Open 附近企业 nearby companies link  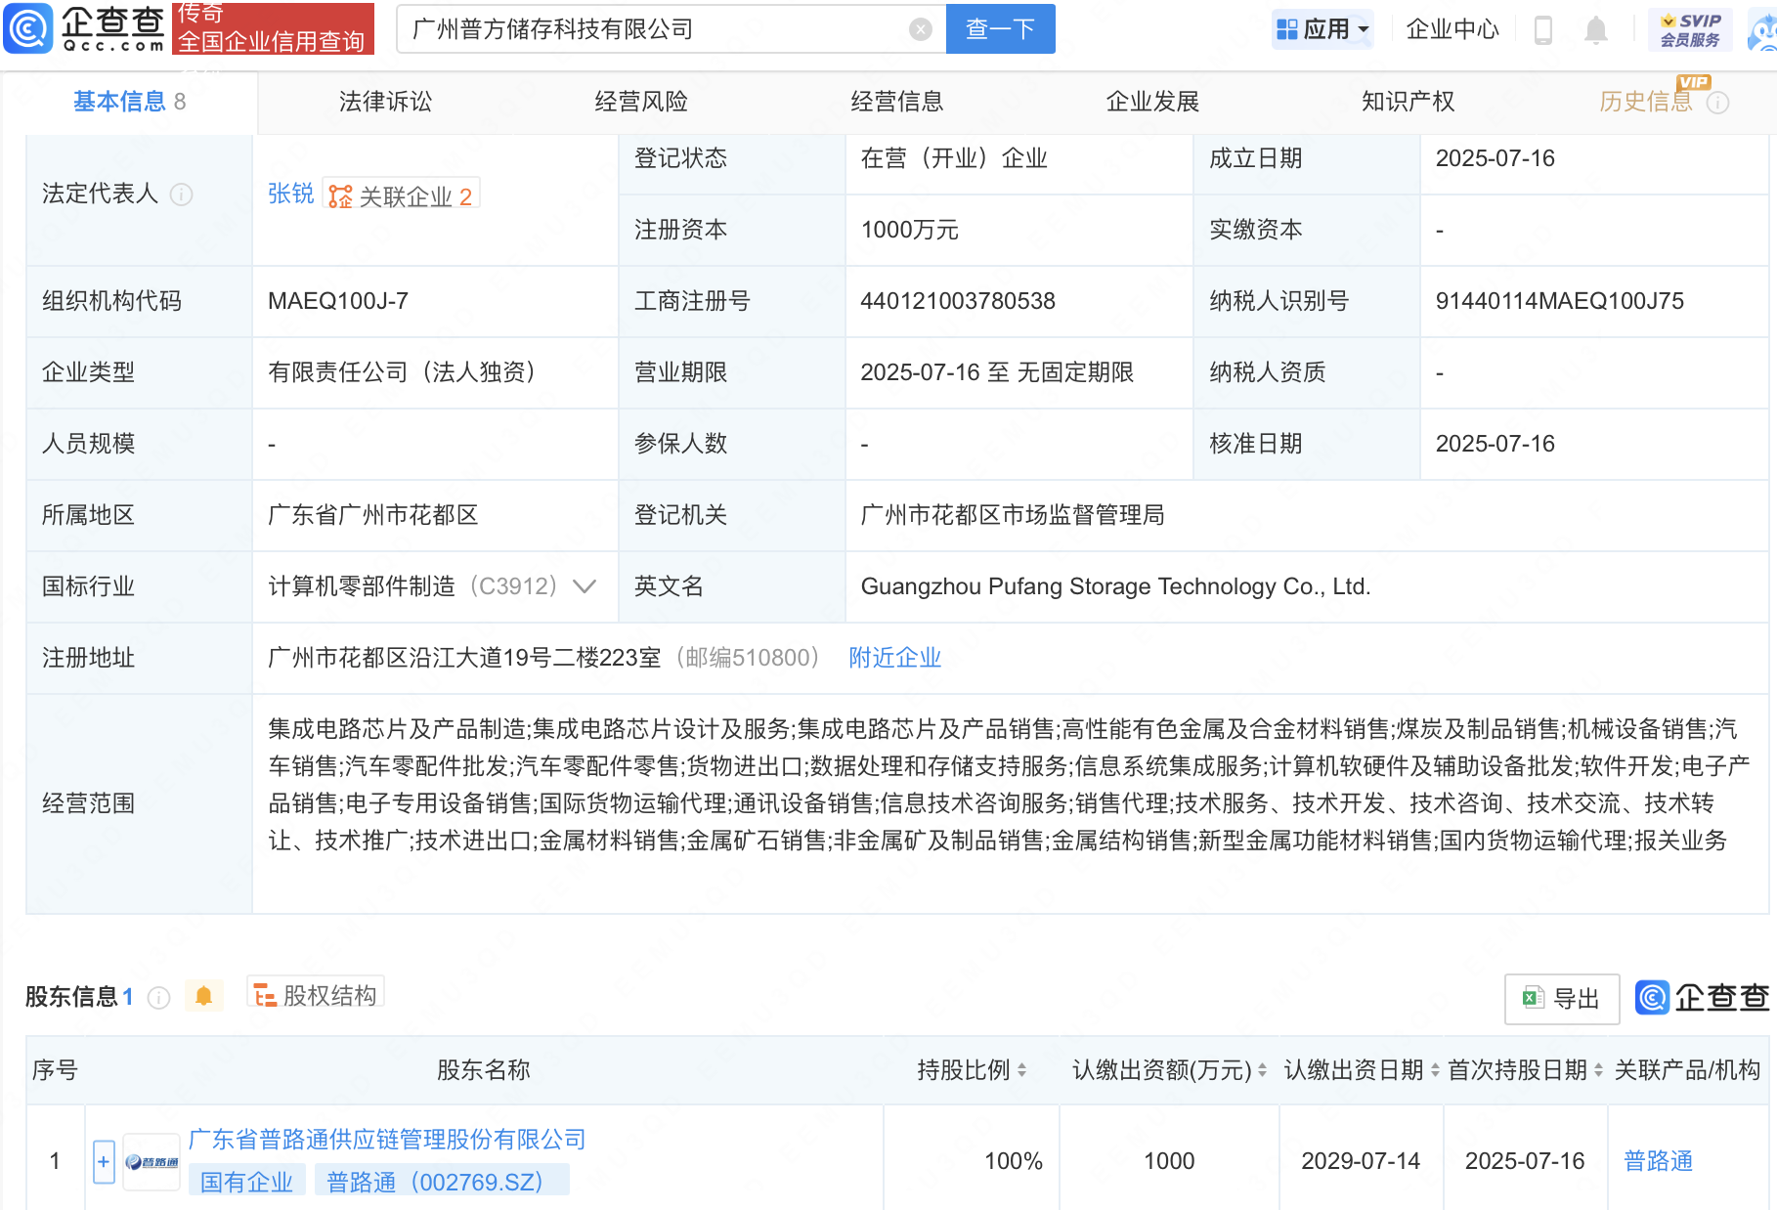pos(895,658)
